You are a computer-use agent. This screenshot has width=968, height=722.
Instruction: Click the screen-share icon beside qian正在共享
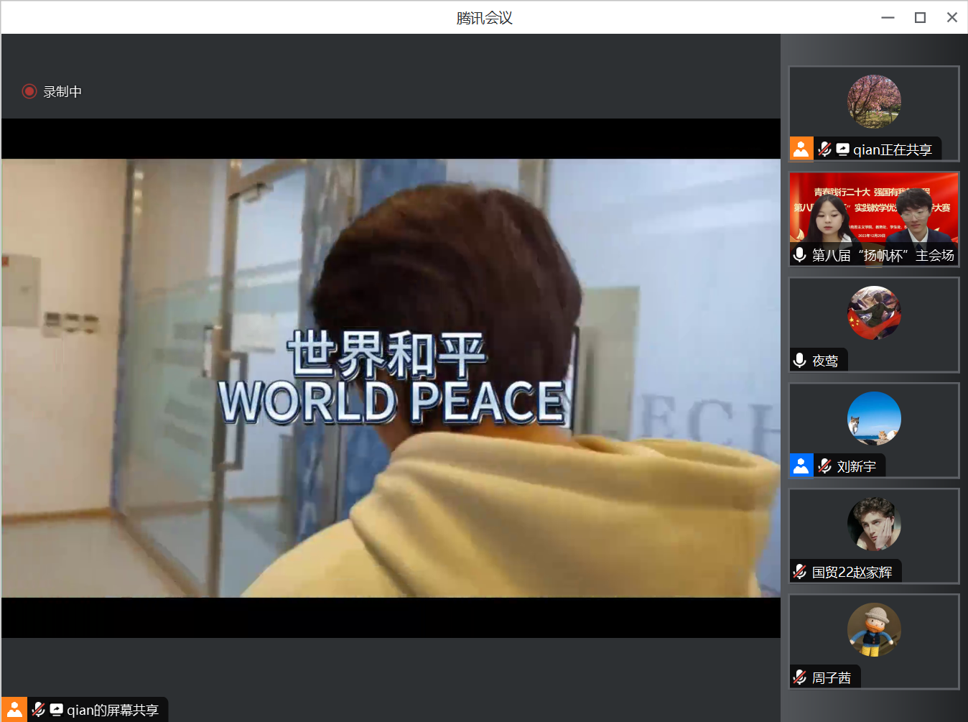[842, 149]
